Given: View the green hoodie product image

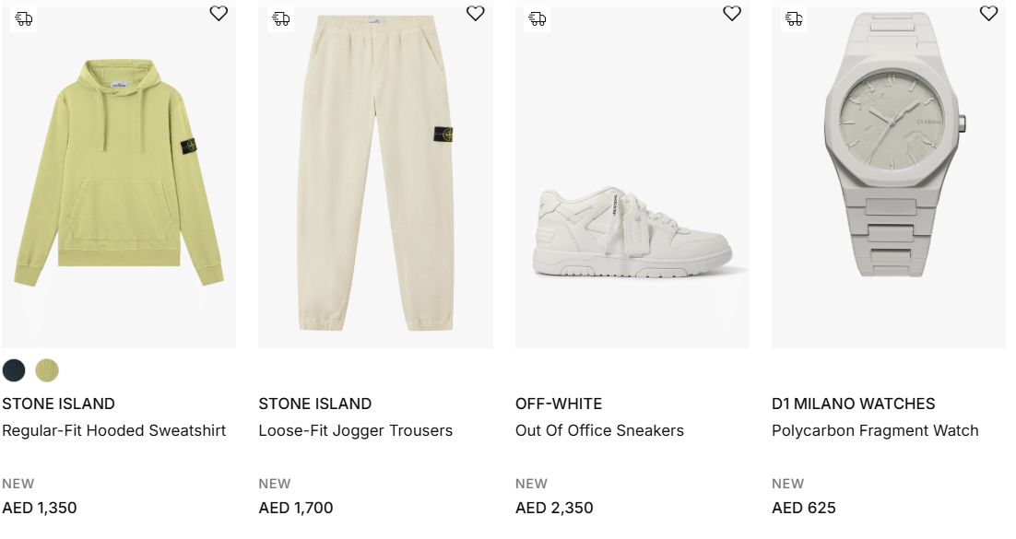Looking at the screenshot, I should [119, 175].
